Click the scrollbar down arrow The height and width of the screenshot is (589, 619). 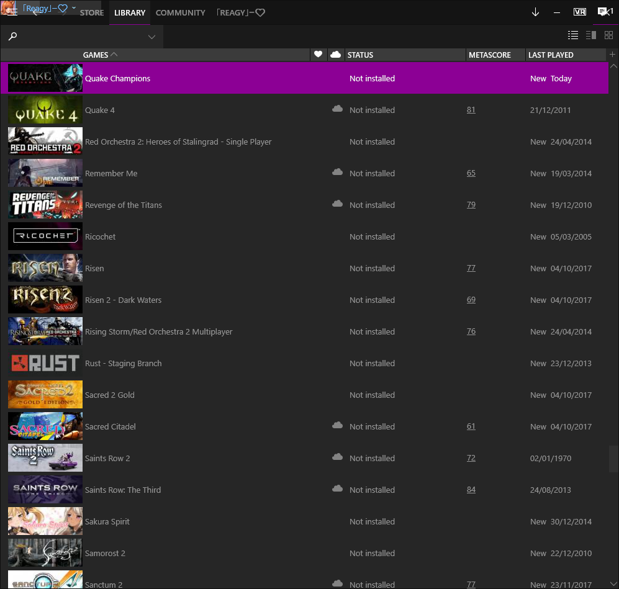[613, 583]
